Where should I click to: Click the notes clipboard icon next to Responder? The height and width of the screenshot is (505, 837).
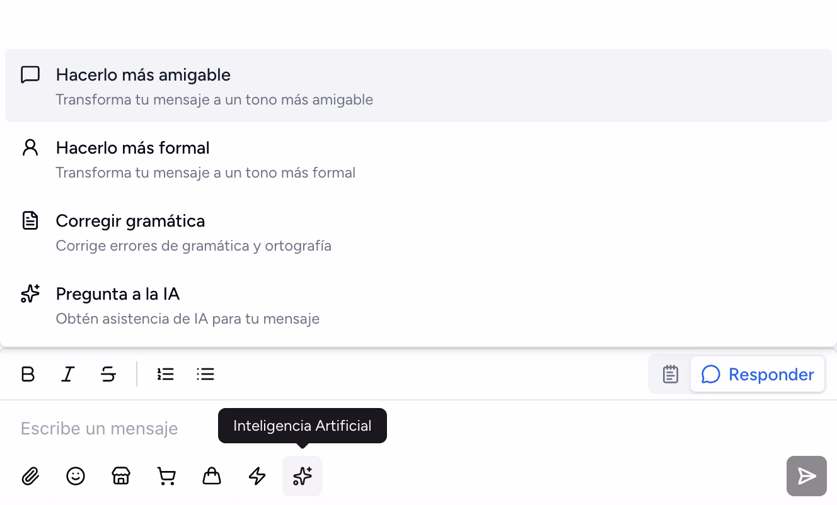pos(669,374)
